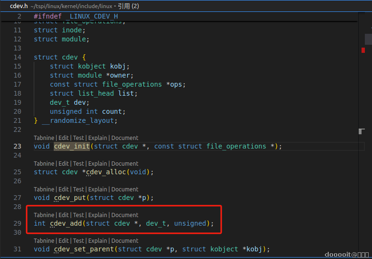This screenshot has width=372, height=259.
Task: Click the 引用 (2) references count label
Action: (128, 6)
